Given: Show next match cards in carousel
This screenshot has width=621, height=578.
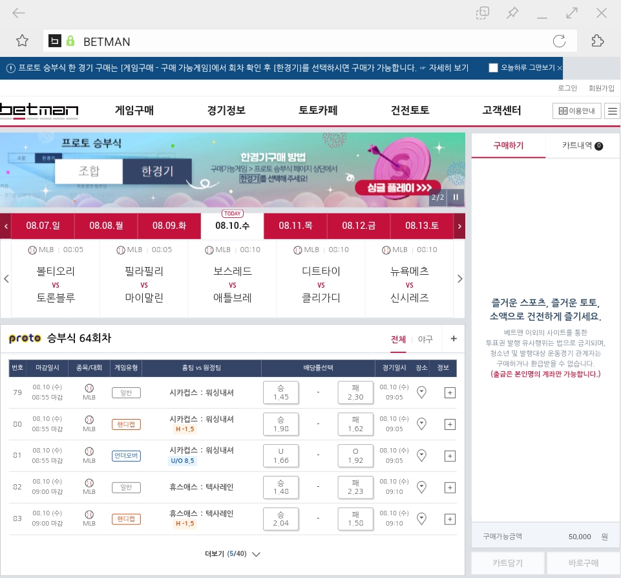Looking at the screenshot, I should pos(460,279).
